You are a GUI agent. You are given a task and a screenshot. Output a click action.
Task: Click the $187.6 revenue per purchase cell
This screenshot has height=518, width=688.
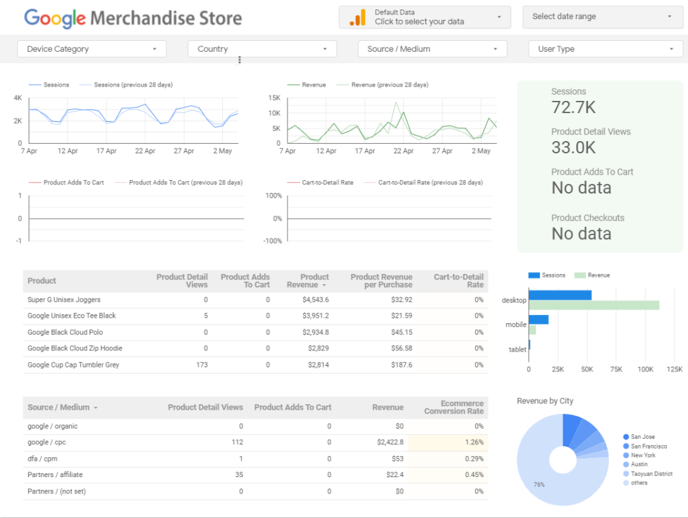401,365
